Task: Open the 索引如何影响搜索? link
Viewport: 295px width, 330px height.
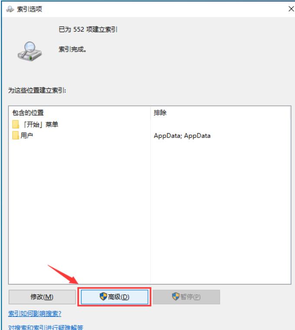Action: click(35, 314)
